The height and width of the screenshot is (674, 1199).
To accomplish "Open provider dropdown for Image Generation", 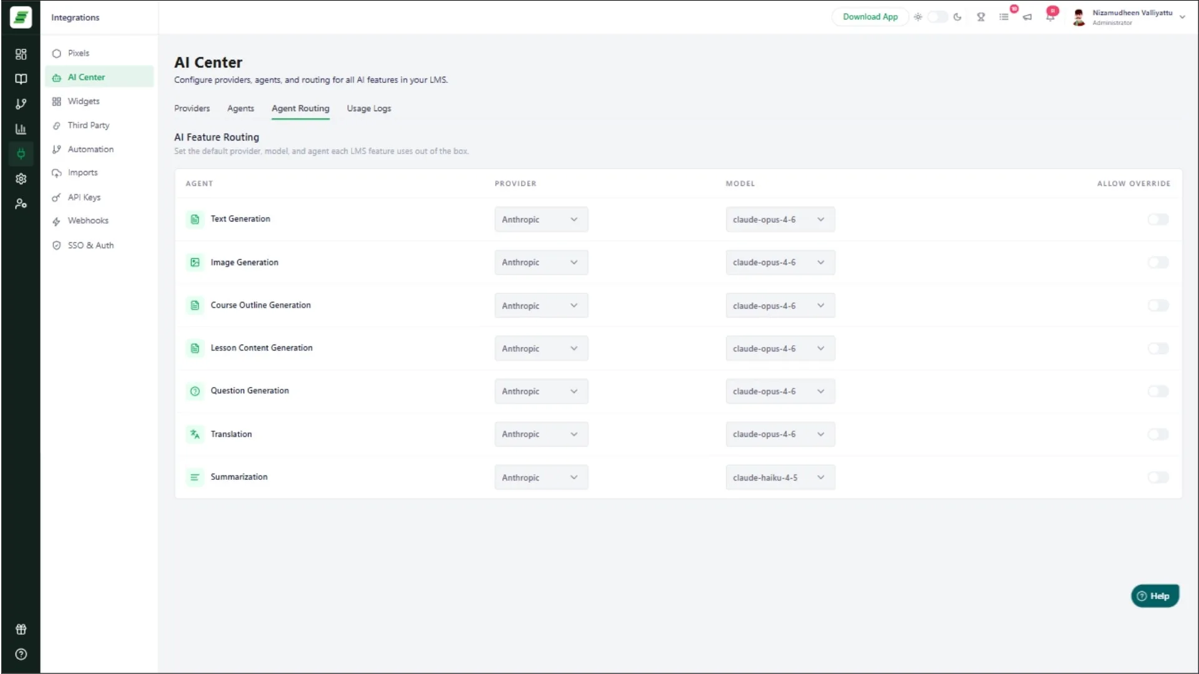I will point(541,263).
